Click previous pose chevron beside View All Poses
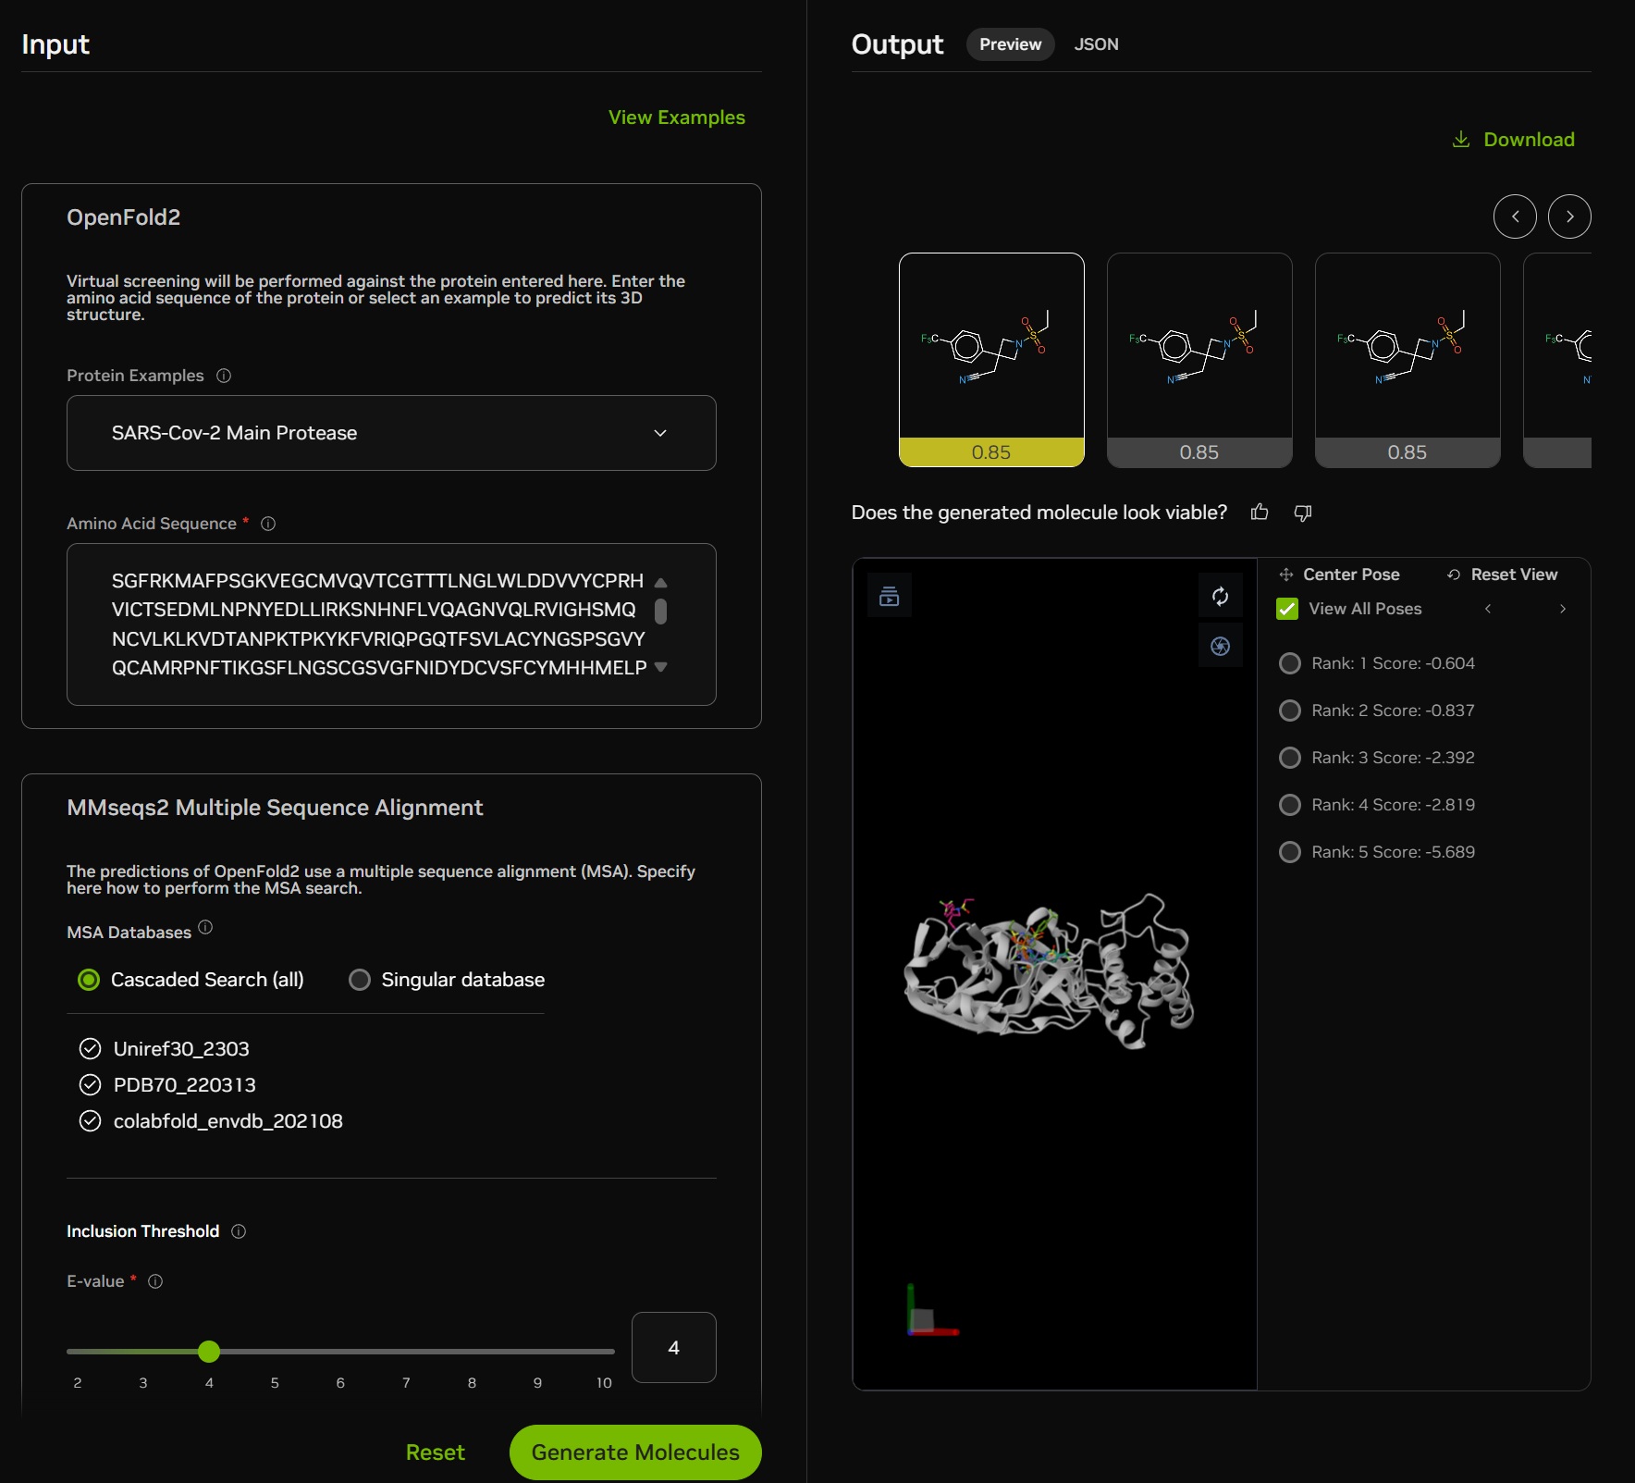Viewport: 1635px width, 1483px height. [x=1487, y=609]
